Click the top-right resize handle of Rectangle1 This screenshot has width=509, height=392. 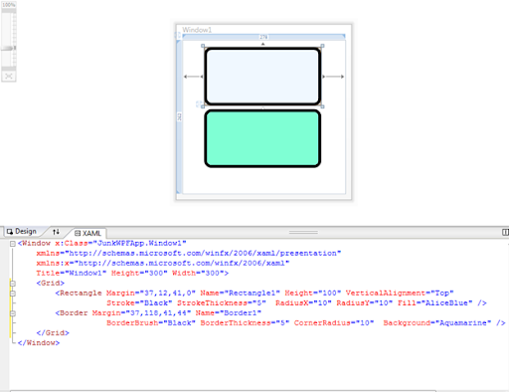click(322, 46)
